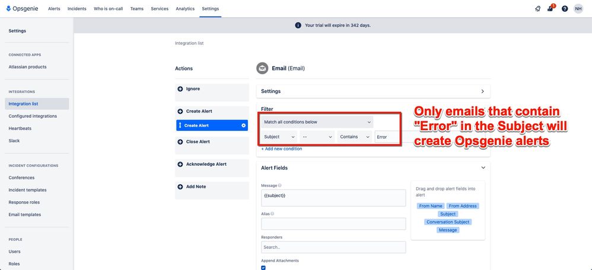
Task: Open notifications icon with red badge
Action: [550, 8]
